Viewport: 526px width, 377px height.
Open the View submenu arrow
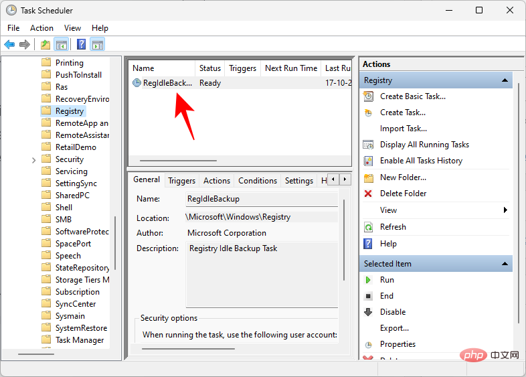[505, 210]
